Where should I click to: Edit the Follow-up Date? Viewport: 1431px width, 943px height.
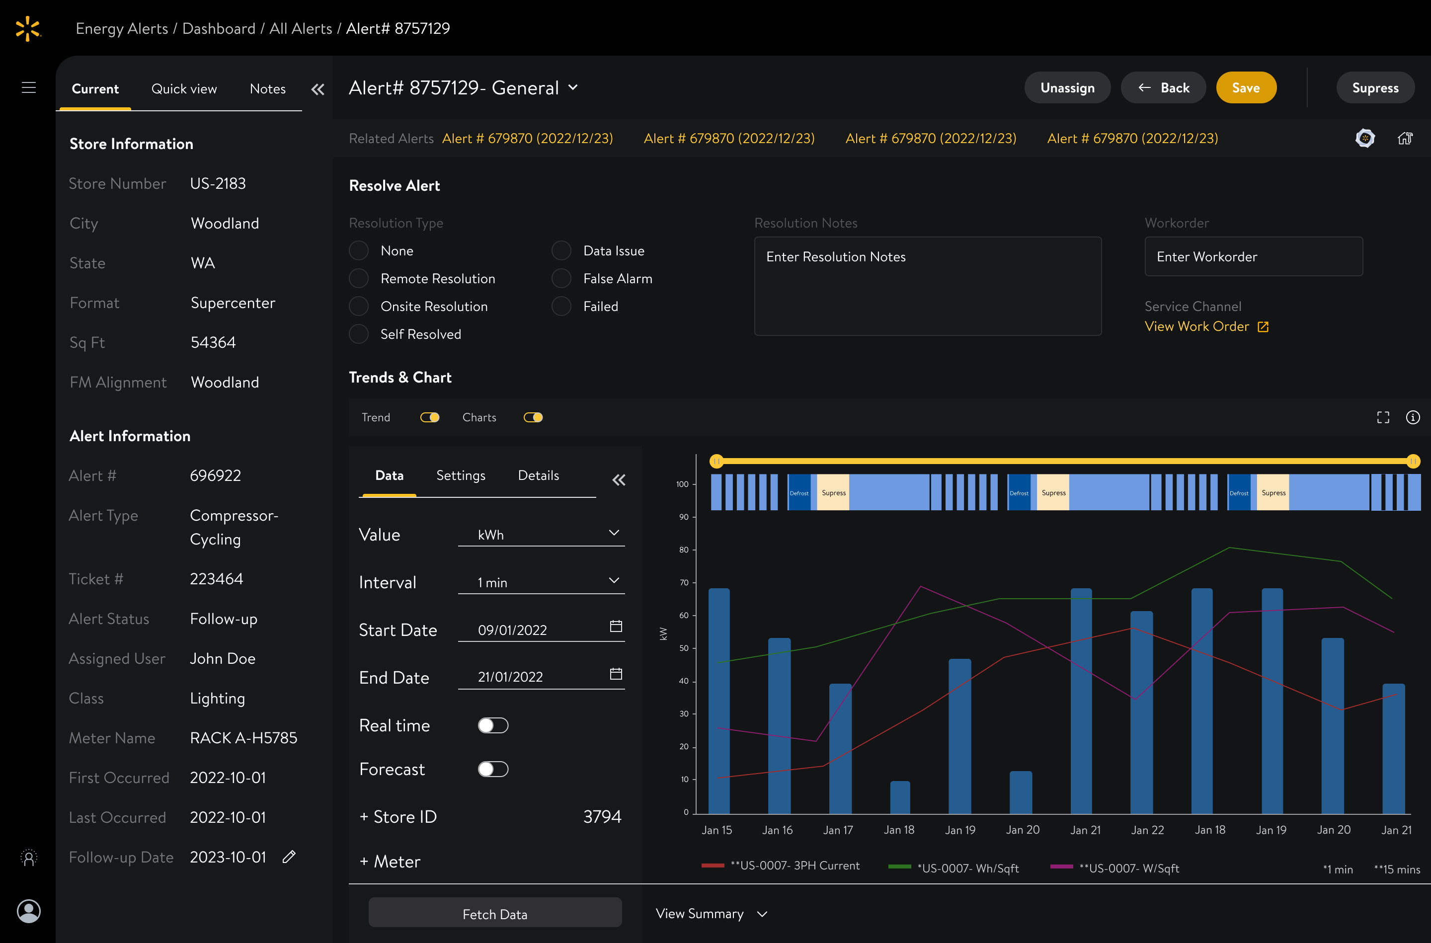289,857
